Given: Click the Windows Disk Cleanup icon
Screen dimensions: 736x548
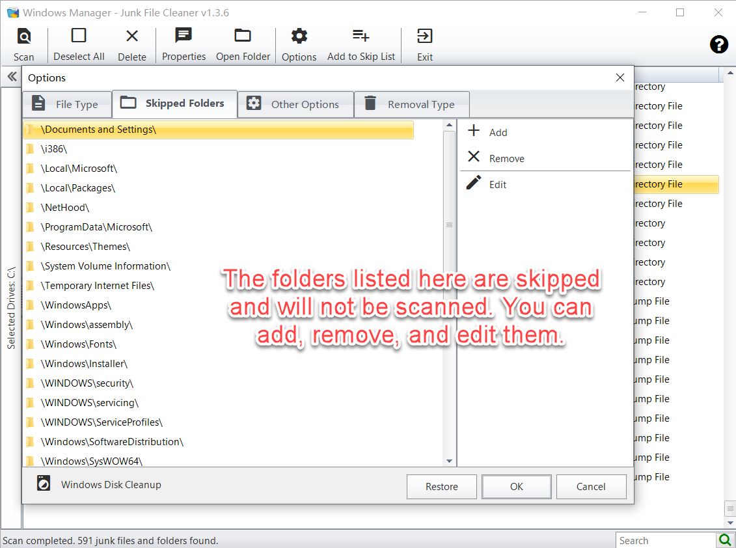Looking at the screenshot, I should coord(44,483).
